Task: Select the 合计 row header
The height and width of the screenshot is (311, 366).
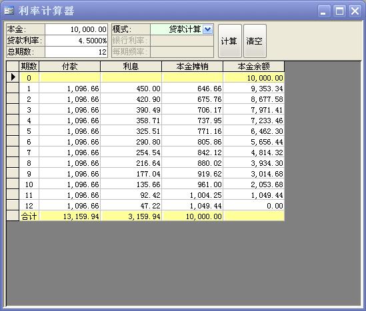Action: coord(13,216)
